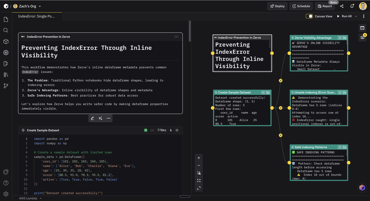The image size is (370, 201).
Task: Zoom out on the canvas
Action: [199, 166]
